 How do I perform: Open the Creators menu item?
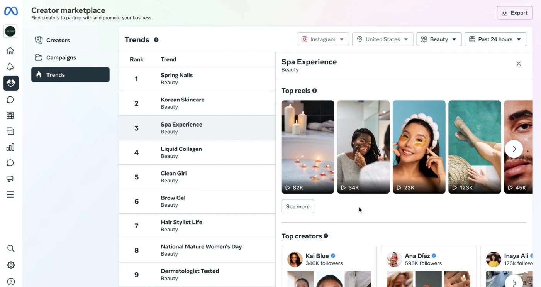click(70, 40)
